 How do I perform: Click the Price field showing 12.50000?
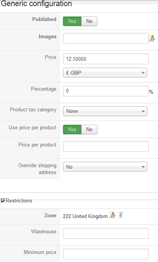pos(106,59)
